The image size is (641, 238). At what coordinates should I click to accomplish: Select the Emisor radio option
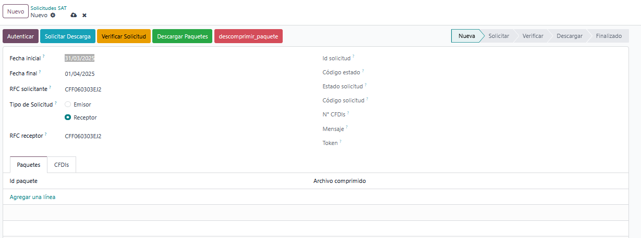pos(68,104)
